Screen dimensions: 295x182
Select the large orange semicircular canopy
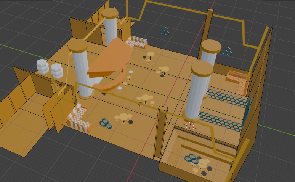tap(110, 58)
